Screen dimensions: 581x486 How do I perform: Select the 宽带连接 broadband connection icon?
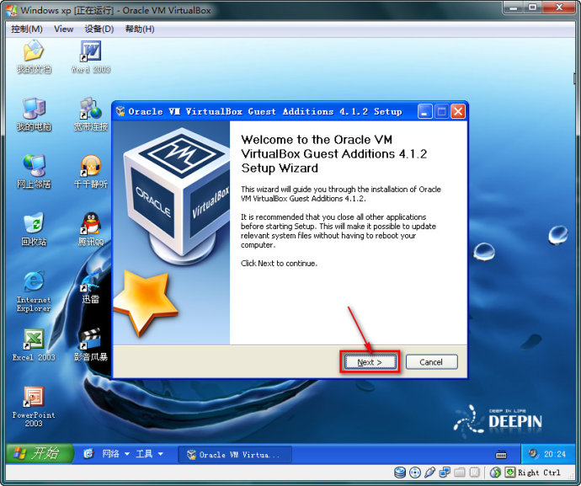point(91,115)
